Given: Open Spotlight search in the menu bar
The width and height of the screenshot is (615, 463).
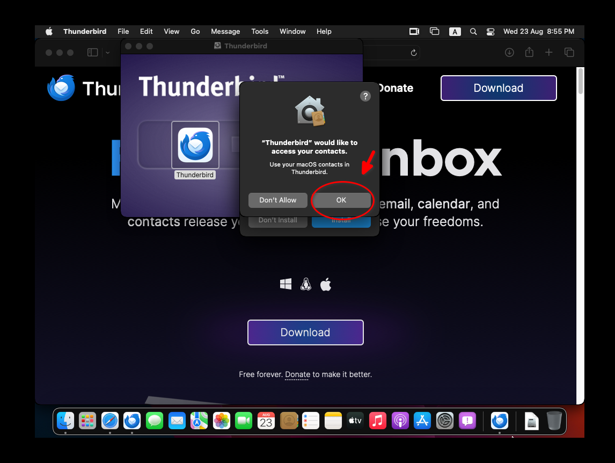Looking at the screenshot, I should pyautogui.click(x=473, y=31).
